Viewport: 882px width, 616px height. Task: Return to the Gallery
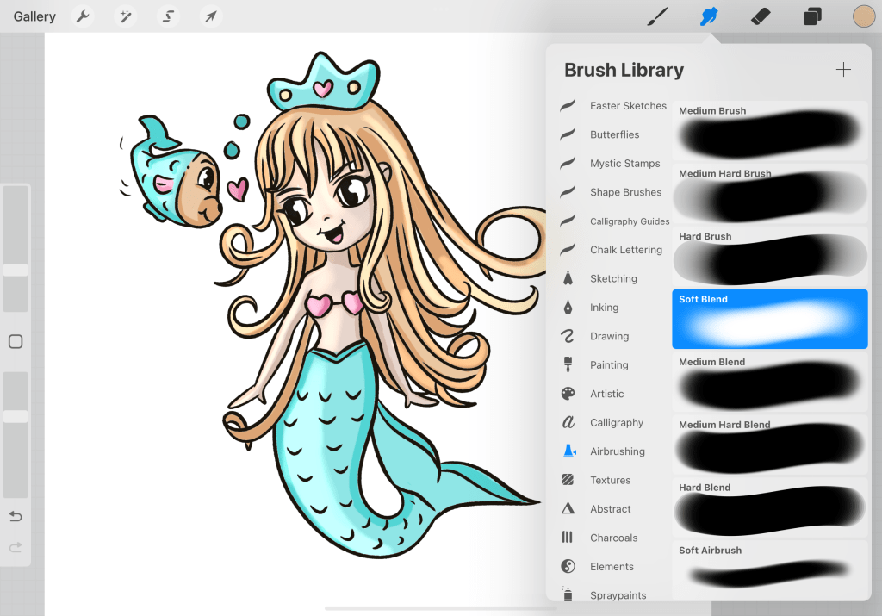click(34, 16)
